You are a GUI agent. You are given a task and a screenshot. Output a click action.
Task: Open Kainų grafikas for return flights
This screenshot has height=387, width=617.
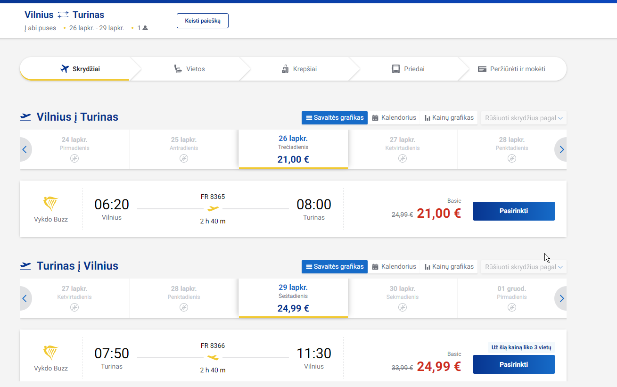pos(449,267)
